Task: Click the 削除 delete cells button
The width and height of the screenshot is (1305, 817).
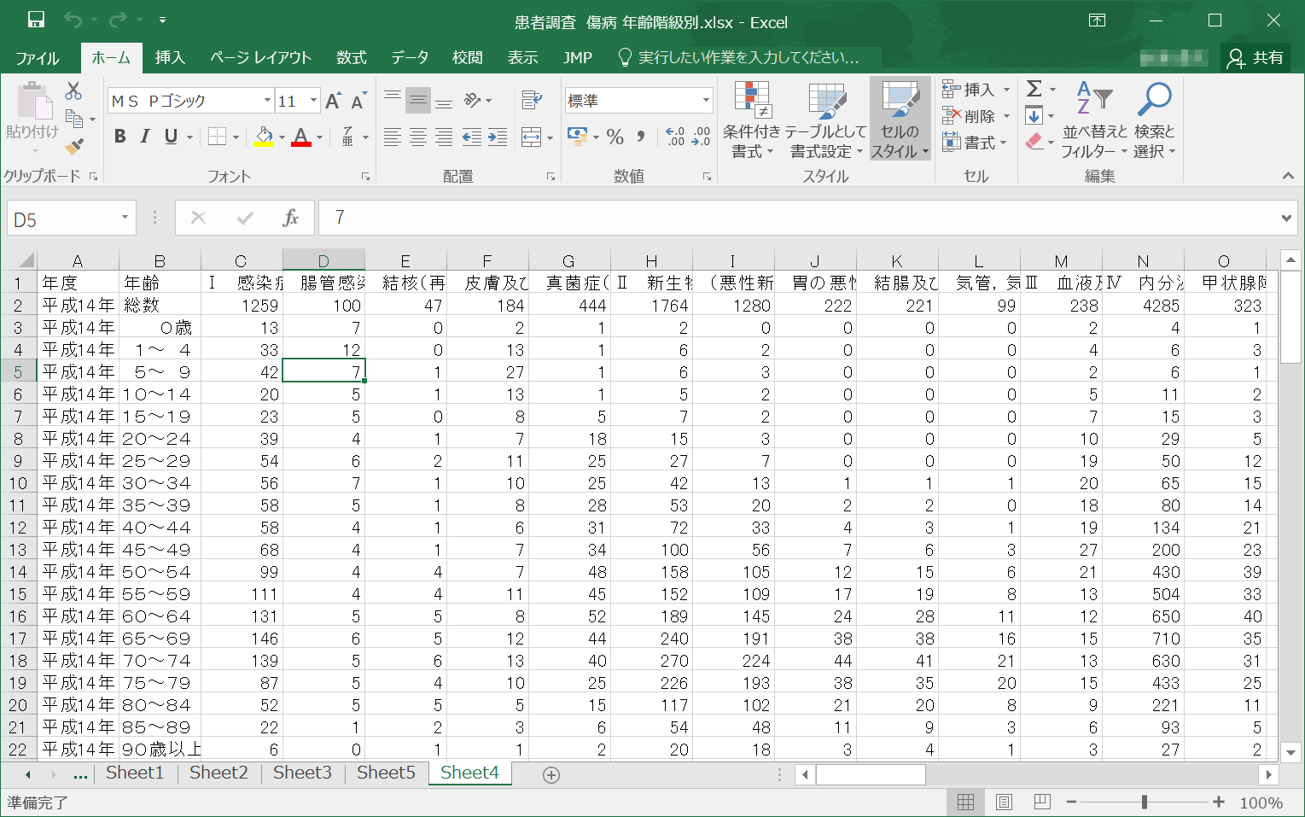Action: click(976, 116)
